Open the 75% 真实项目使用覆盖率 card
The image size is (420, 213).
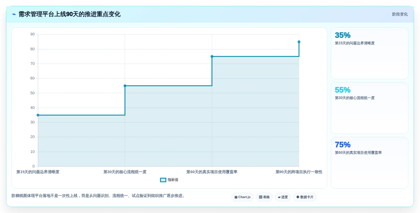pyautogui.click(x=370, y=163)
